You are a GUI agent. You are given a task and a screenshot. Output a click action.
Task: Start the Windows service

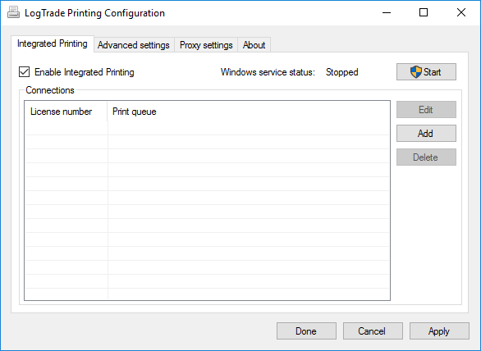[426, 72]
